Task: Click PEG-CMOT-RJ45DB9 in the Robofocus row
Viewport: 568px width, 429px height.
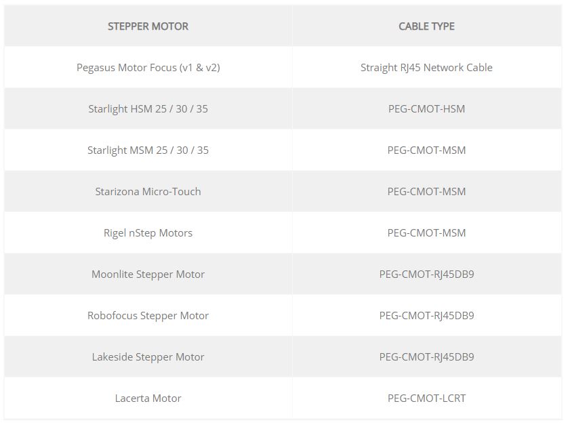Action: [x=426, y=315]
